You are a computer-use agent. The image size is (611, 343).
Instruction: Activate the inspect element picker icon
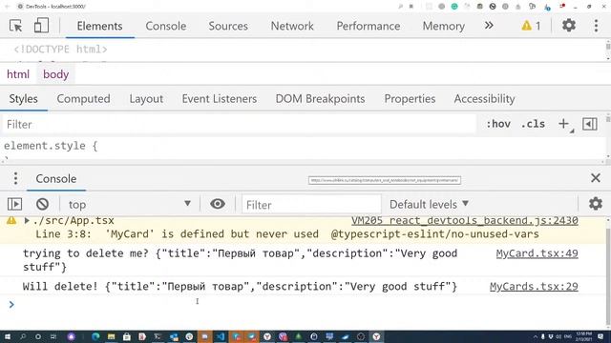(16, 26)
